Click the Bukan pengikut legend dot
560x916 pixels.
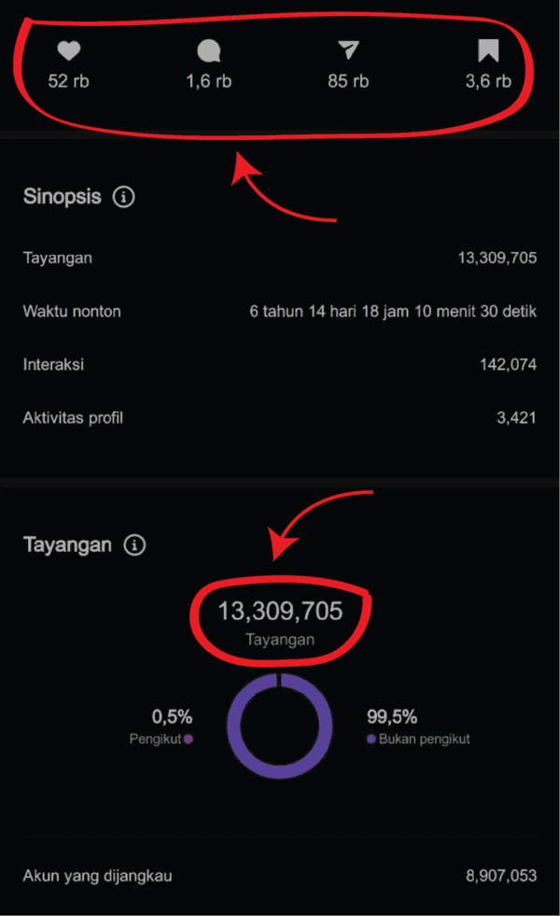point(371,739)
